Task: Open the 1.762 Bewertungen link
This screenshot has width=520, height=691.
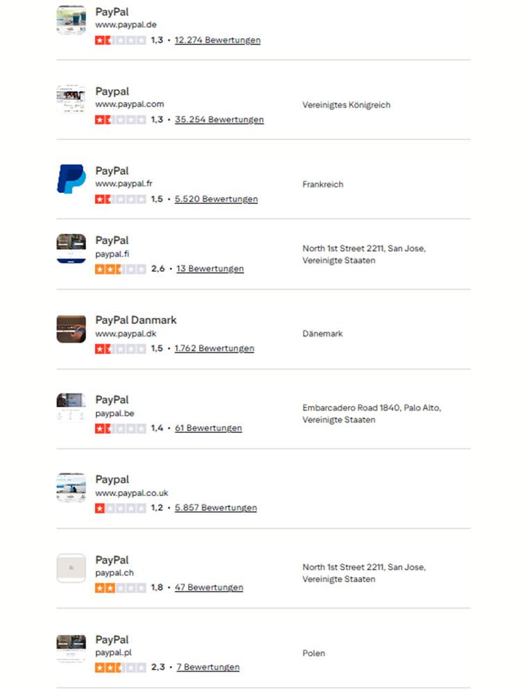Action: [x=214, y=348]
